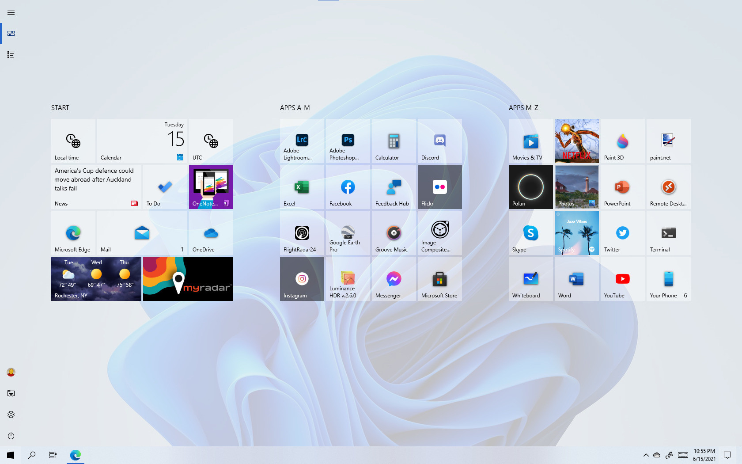Switch to Edge on the taskbar

pyautogui.click(x=76, y=455)
